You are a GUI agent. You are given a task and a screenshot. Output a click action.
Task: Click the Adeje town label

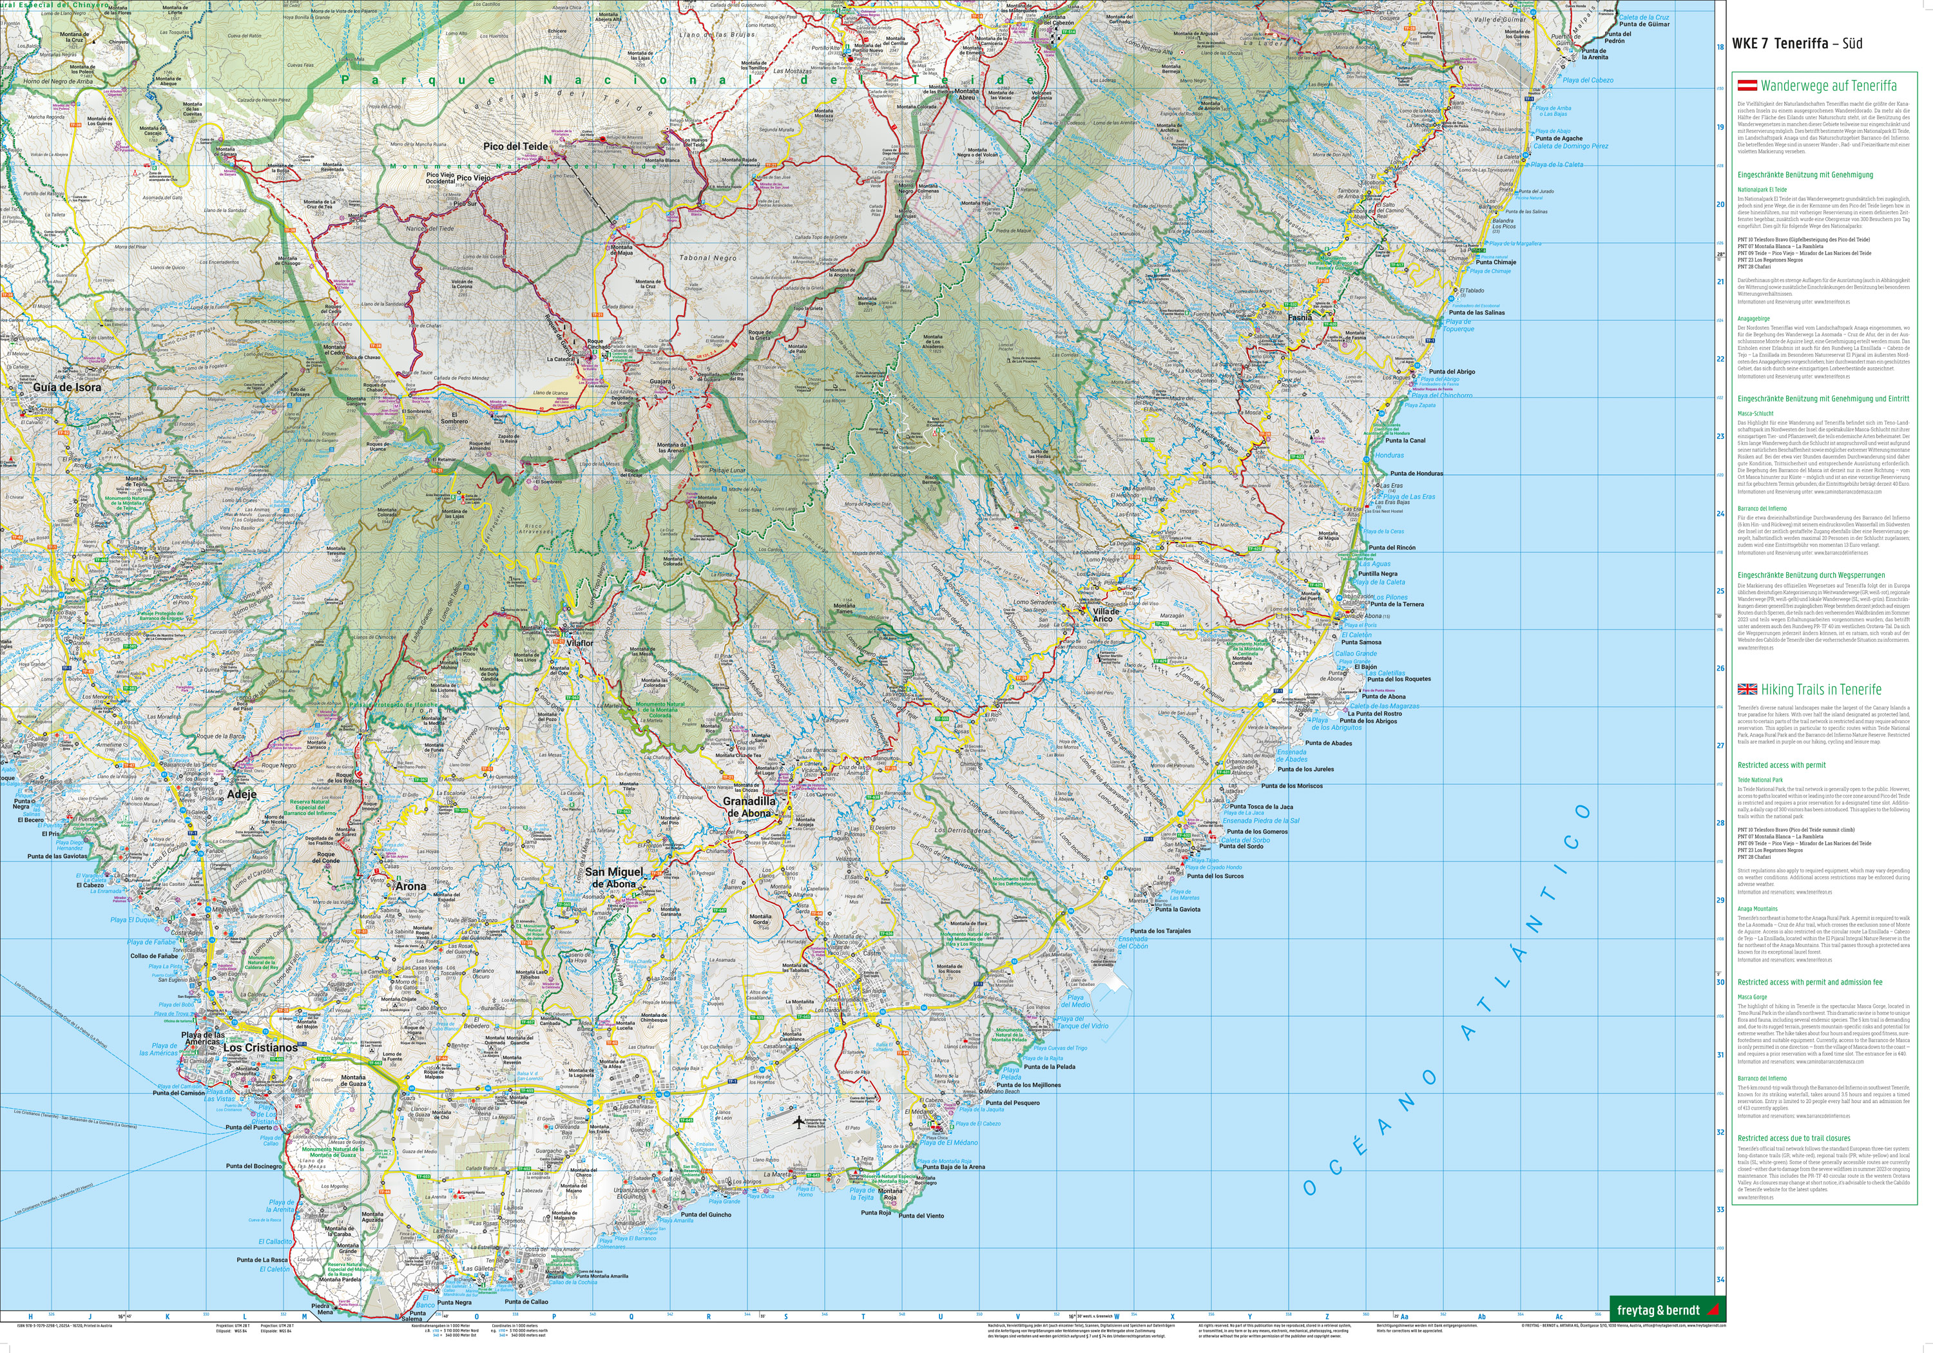point(242,794)
